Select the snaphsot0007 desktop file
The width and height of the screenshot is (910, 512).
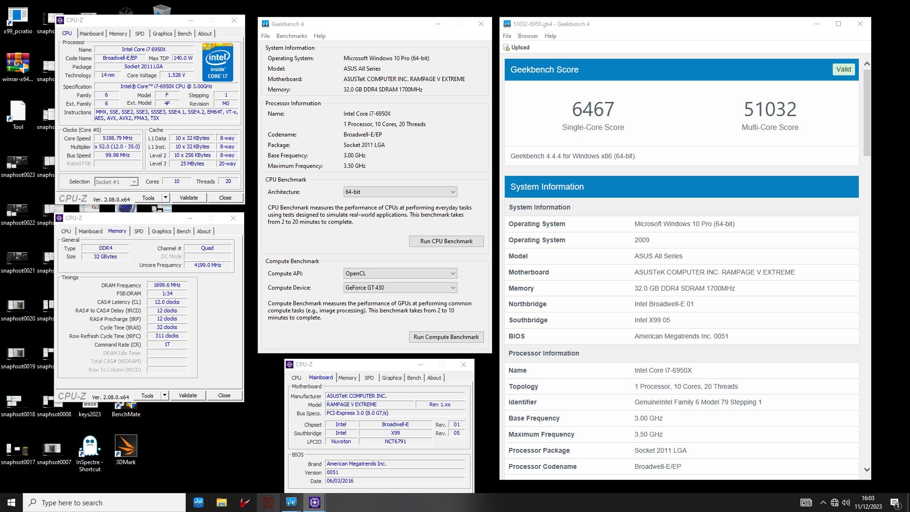click(54, 454)
